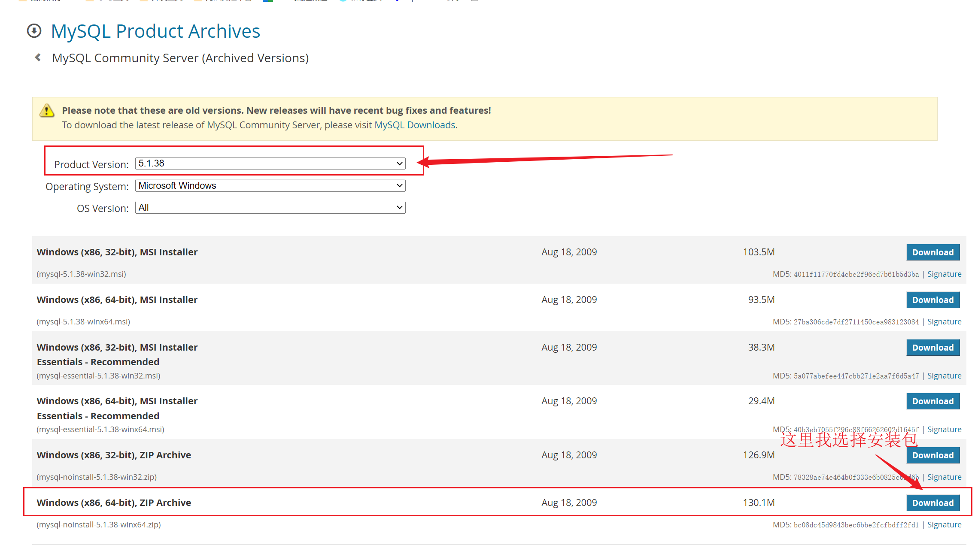Download the 32-bit MSI Installer (103.5M)
Image resolution: width=978 pixels, height=545 pixels.
(932, 252)
